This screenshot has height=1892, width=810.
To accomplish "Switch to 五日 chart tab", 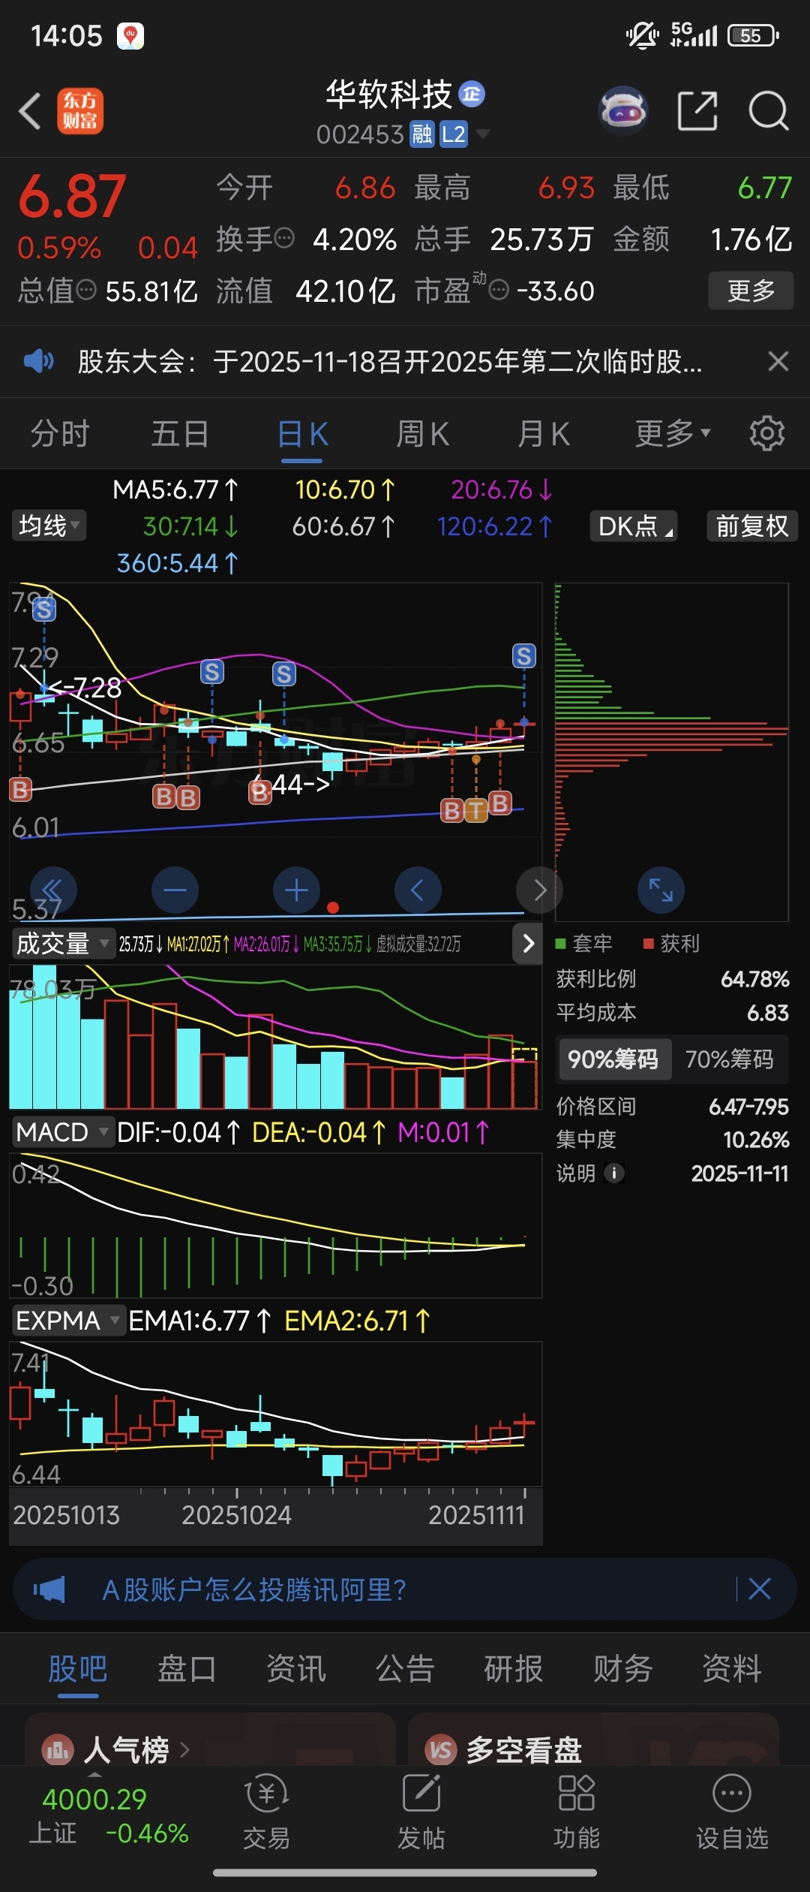I will 180,433.
